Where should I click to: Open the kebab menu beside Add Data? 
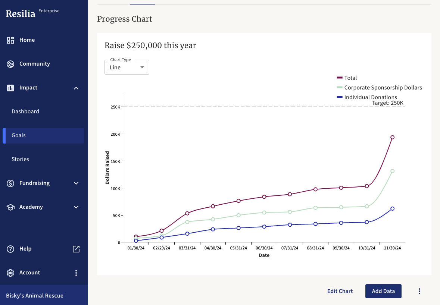[x=419, y=291]
